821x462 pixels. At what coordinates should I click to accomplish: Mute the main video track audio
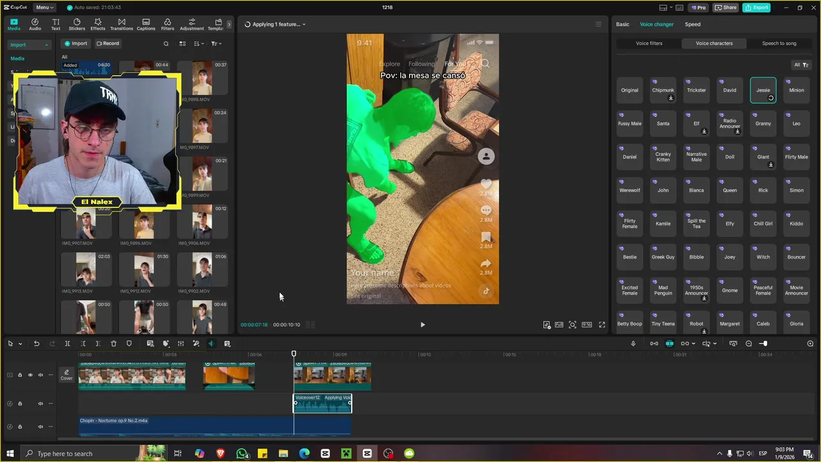pyautogui.click(x=40, y=375)
